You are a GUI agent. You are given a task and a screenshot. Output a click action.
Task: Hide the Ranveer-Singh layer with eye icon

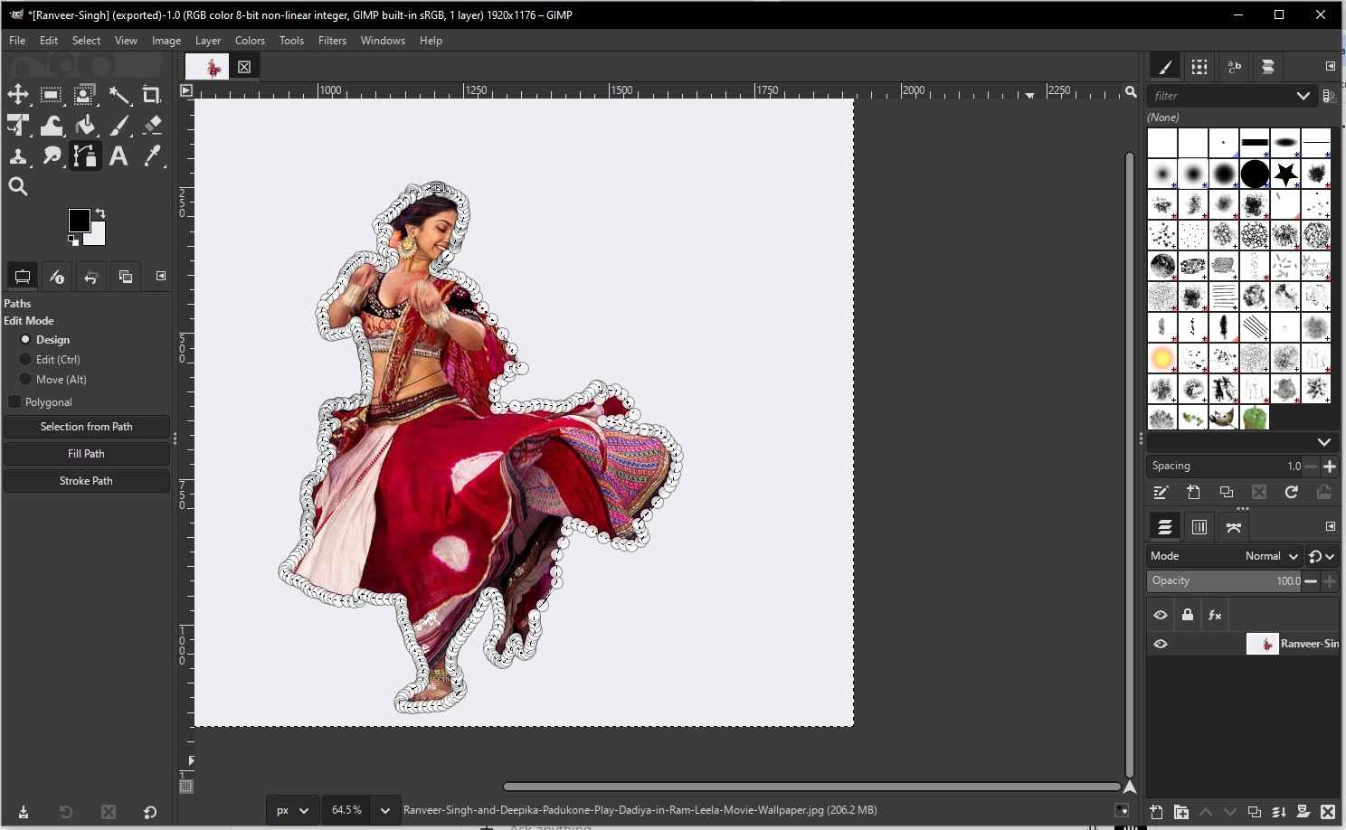(x=1161, y=644)
